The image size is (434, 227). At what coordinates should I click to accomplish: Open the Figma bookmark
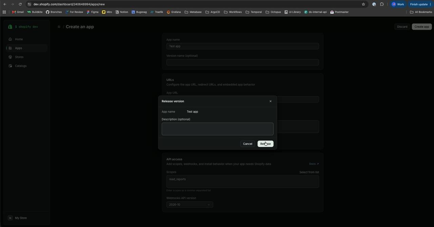pos(93,12)
